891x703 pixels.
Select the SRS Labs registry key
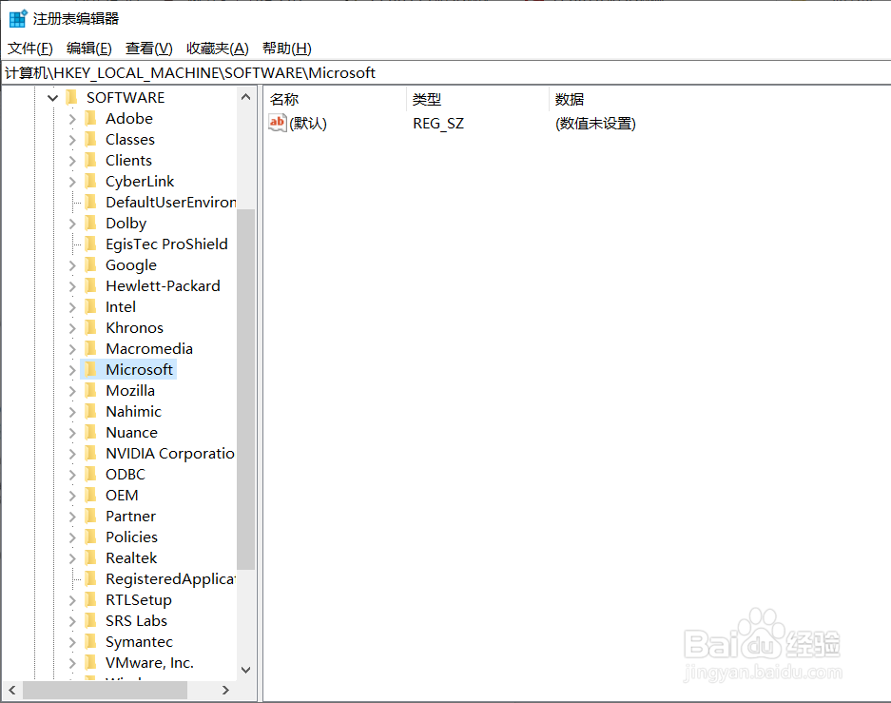[136, 620]
